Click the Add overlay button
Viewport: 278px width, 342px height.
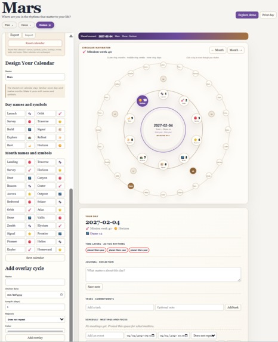[x=35, y=338]
